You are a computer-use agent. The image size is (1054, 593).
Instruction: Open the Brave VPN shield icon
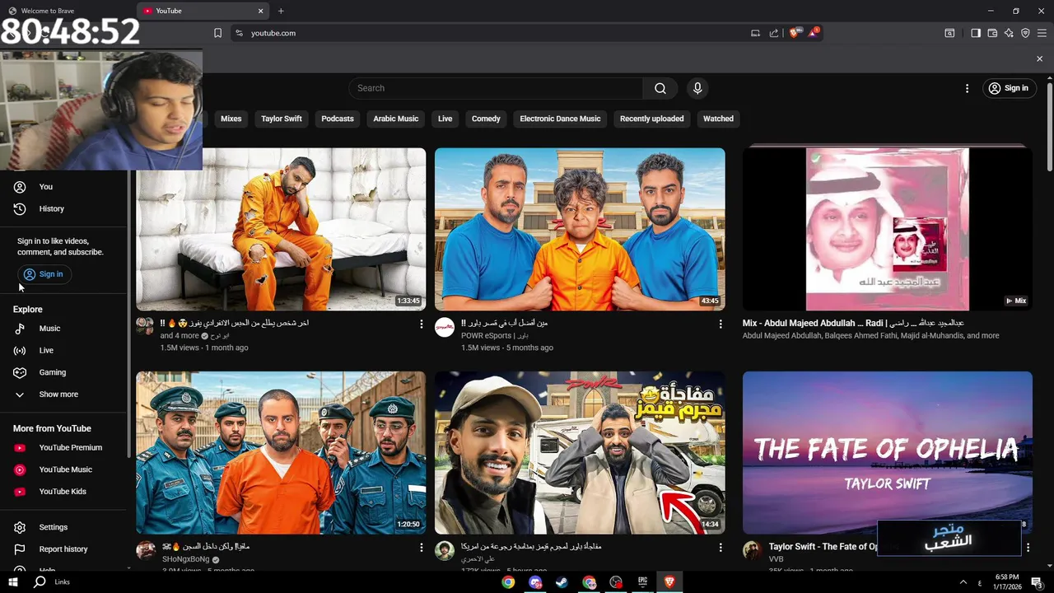coord(1025,33)
